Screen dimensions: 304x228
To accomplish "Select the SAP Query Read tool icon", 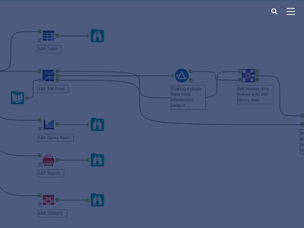I will (x=49, y=124).
